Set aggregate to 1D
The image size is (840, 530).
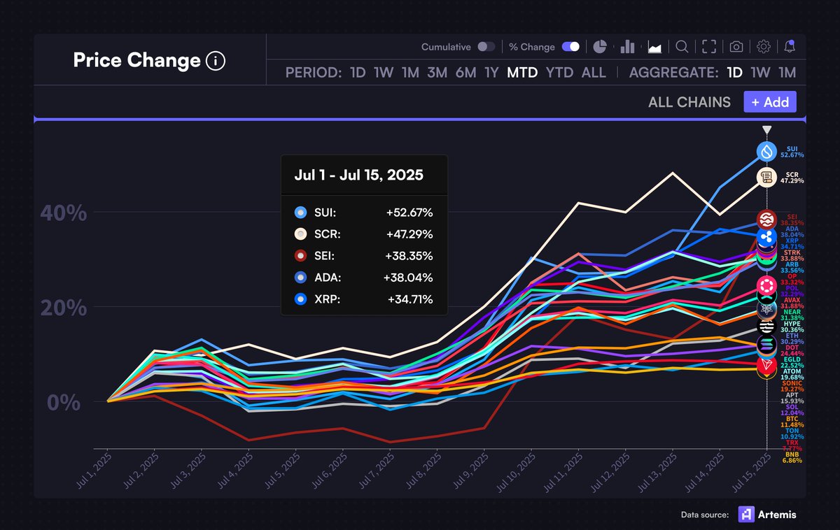pos(734,72)
